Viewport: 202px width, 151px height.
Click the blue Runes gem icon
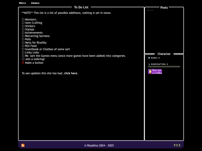149,58
